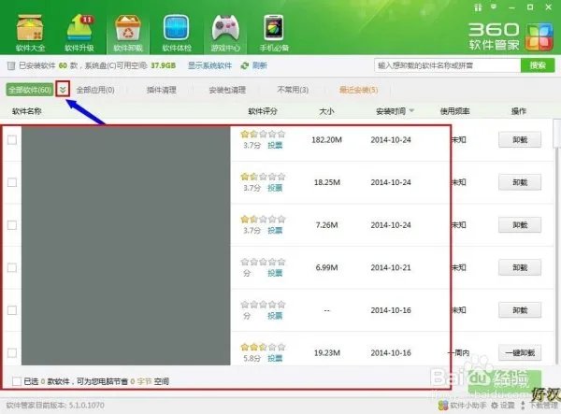Click 卸载 button for the 7.26M row
561x414 pixels.
coord(520,225)
